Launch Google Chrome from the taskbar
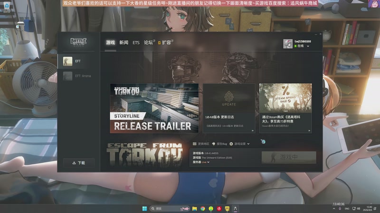380x213 pixels. point(203,208)
